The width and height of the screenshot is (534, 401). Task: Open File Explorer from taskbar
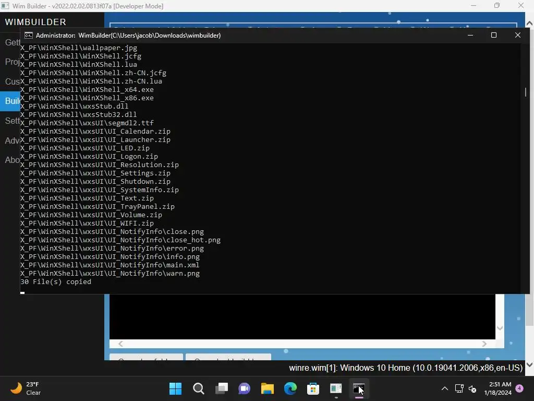coord(268,388)
